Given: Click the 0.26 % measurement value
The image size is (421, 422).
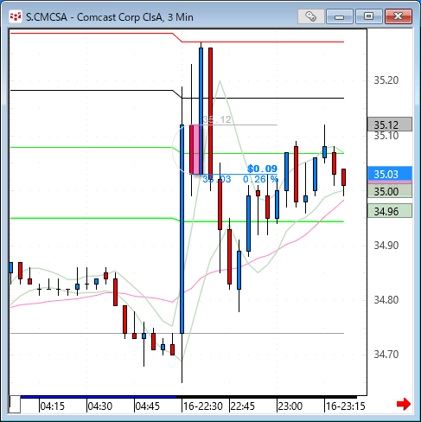Looking at the screenshot, I should (260, 179).
